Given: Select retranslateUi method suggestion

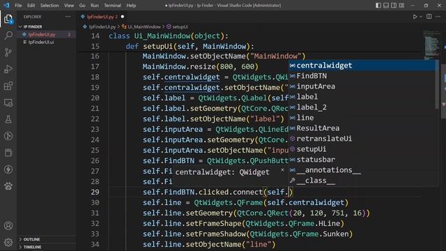Looking at the screenshot, I should click(x=362, y=139).
